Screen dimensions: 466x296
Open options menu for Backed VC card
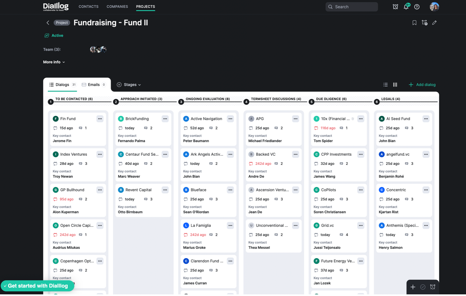(296, 154)
